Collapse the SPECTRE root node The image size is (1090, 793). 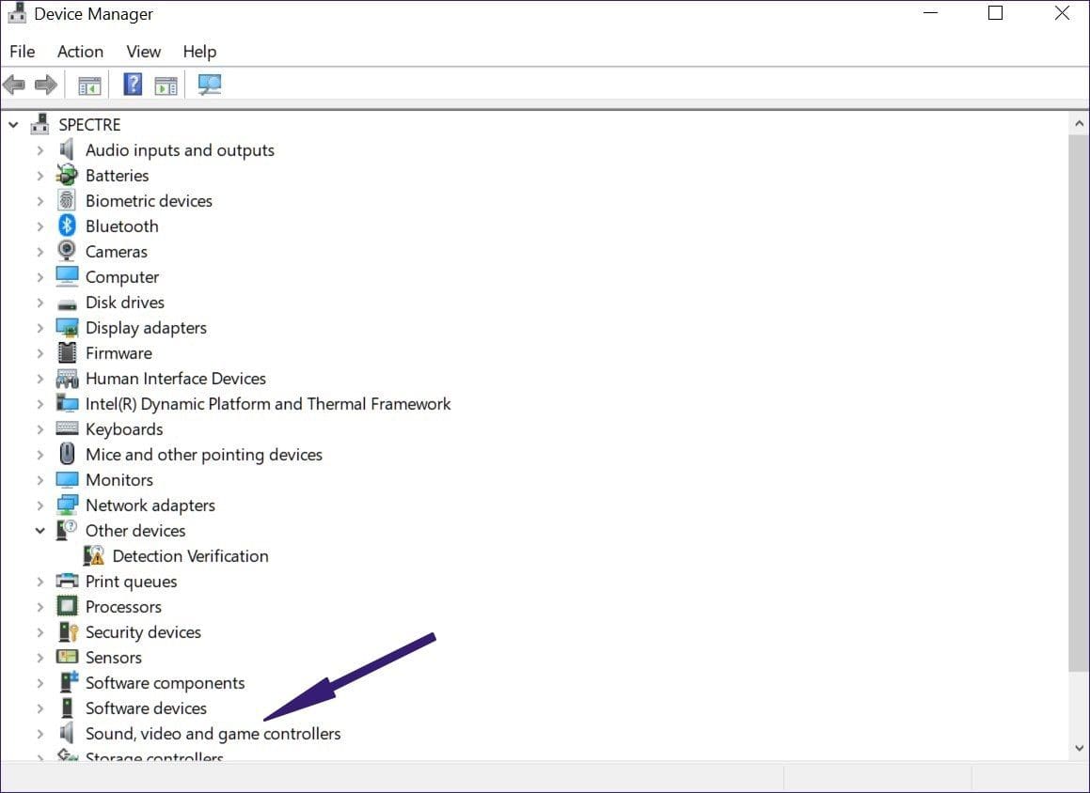tap(13, 125)
